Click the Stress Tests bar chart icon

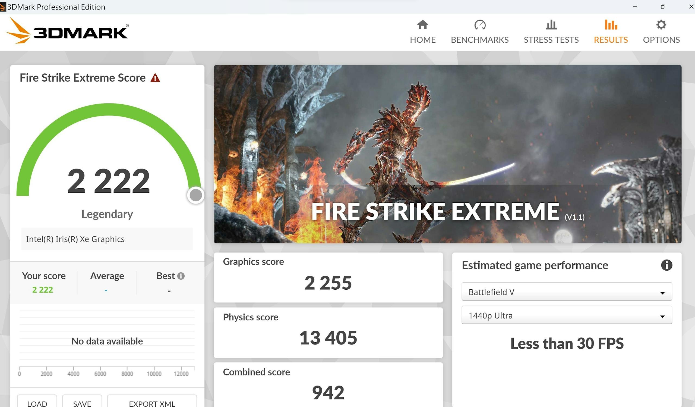551,25
